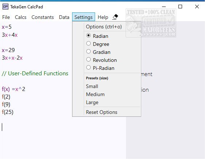This screenshot has width=205, height=159.
Task: Open Options (ctrl+o) entry
Action: (x=104, y=27)
